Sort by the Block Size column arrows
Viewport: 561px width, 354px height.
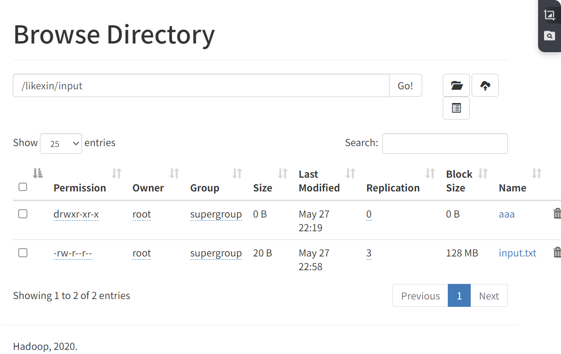[x=483, y=173]
